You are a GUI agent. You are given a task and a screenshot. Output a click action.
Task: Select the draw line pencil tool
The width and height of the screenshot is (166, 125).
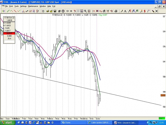(122, 11)
